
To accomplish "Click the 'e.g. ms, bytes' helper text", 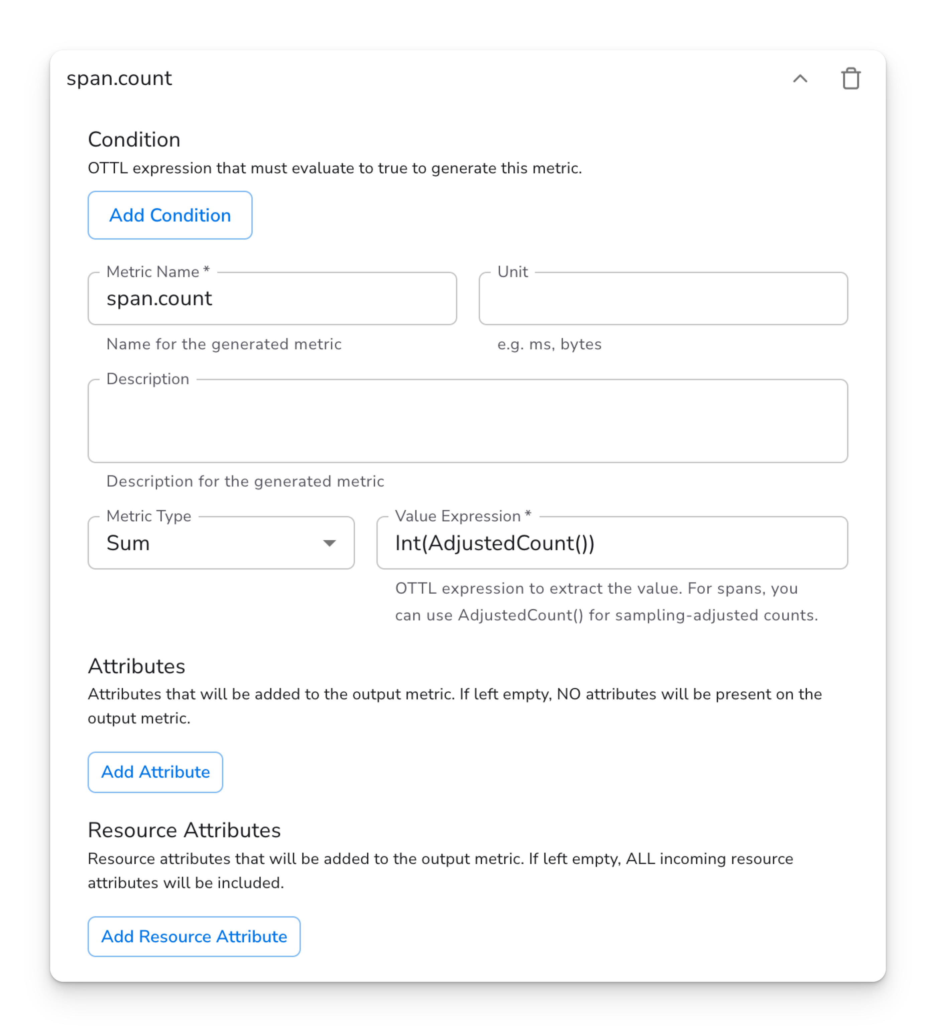I will (x=549, y=344).
